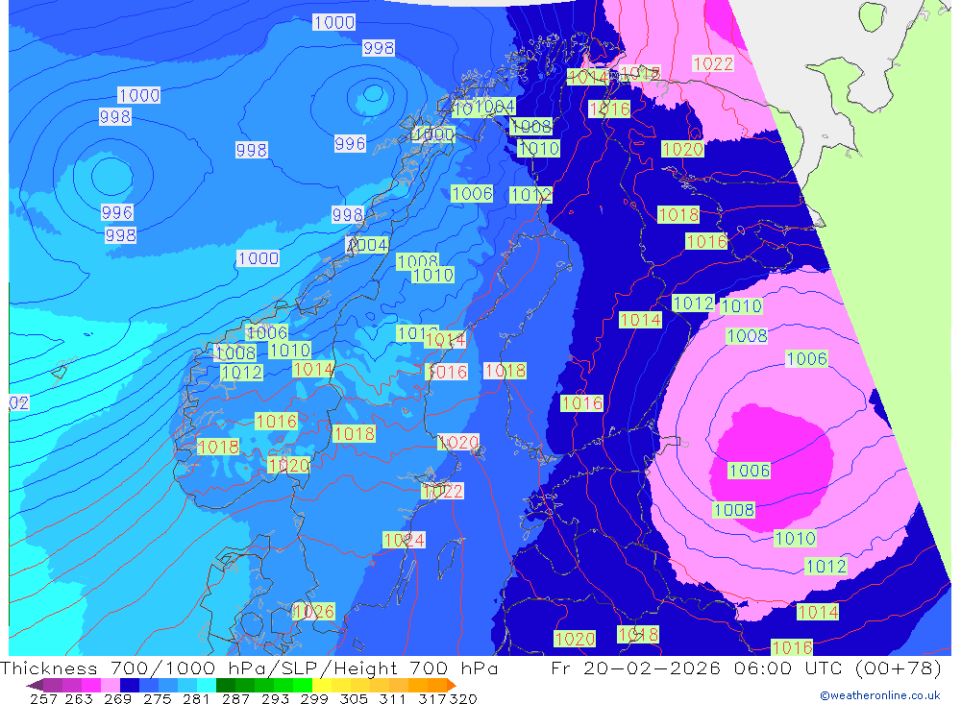Pick the dark navy blue legend swatch
The width and height of the screenshot is (961, 704).
[x=130, y=685]
